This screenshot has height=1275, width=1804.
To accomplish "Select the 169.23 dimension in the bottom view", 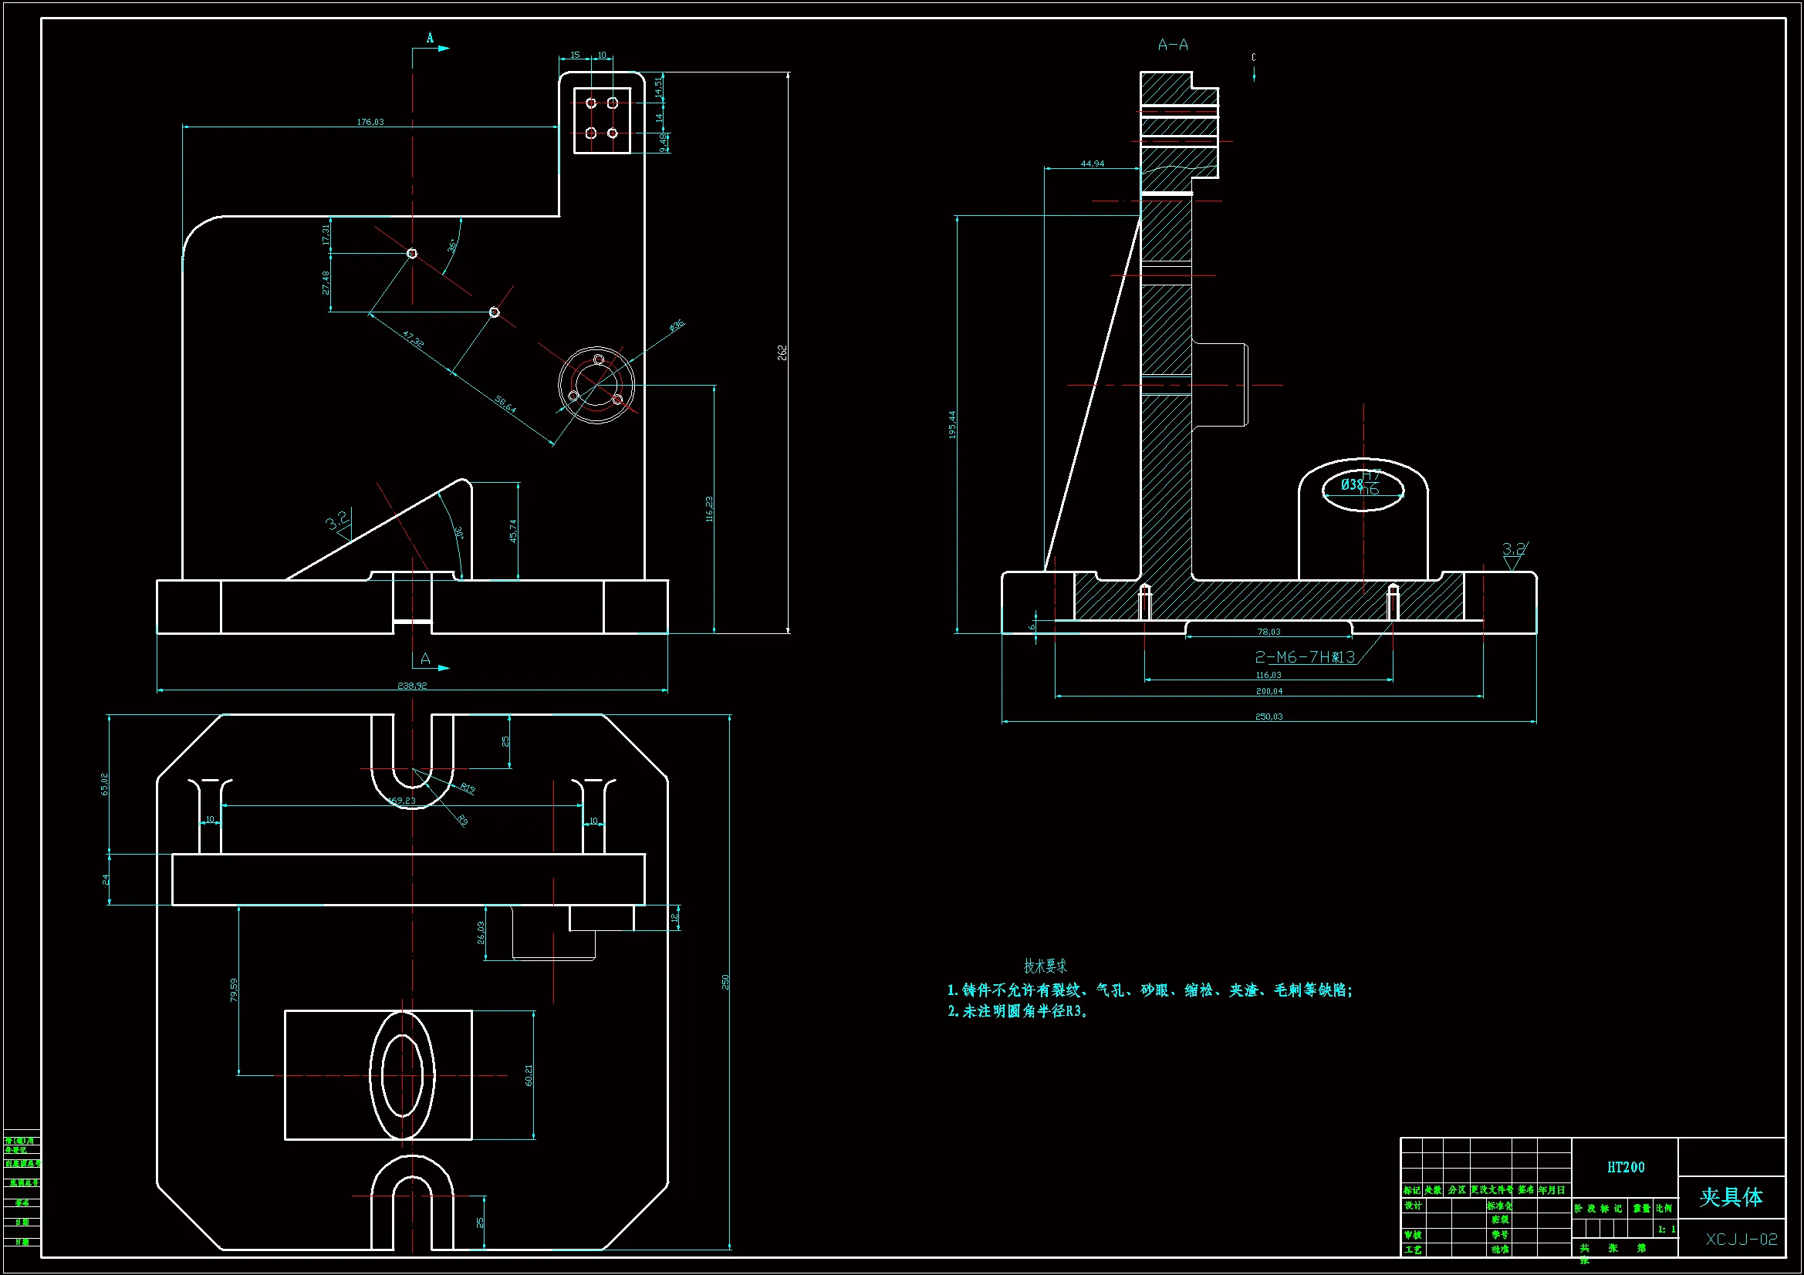I will pos(401,801).
